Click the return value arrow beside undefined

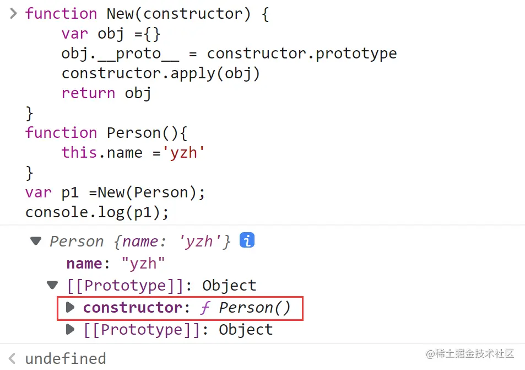pyautogui.click(x=12, y=358)
